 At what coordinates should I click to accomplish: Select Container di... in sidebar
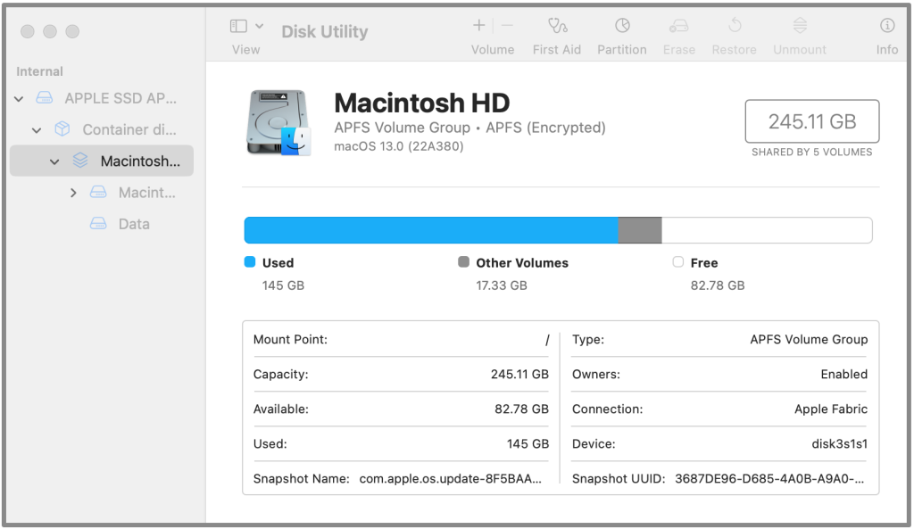[129, 129]
